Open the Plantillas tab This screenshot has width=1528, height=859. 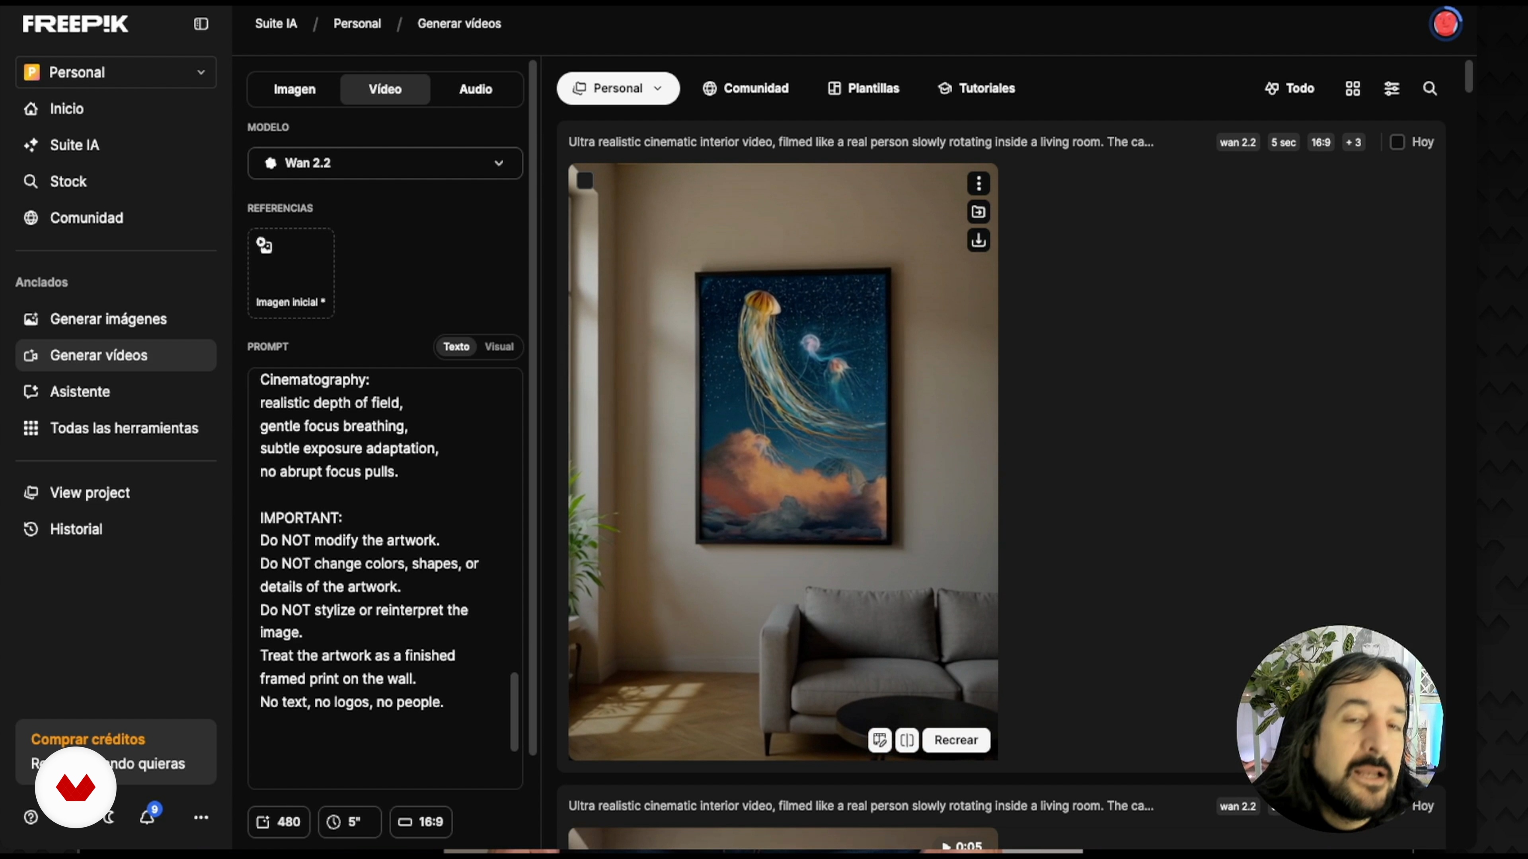[x=863, y=88]
